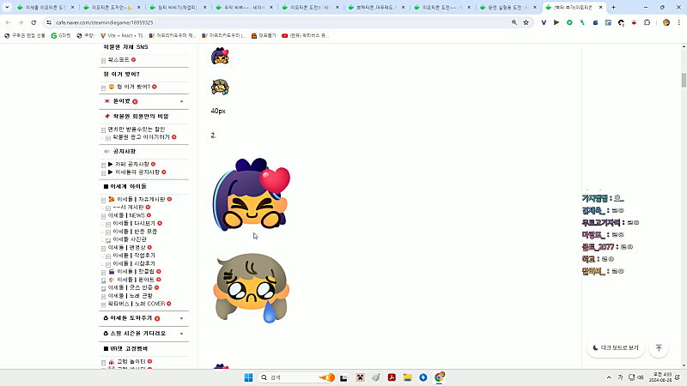Open the 왁물원 광고 이야기하기 board
The width and height of the screenshot is (687, 386).
141,137
